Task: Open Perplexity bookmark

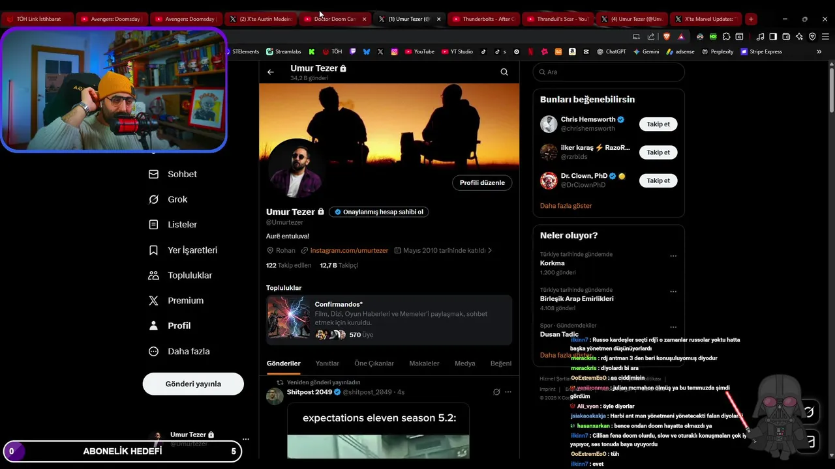Action: [x=718, y=51]
